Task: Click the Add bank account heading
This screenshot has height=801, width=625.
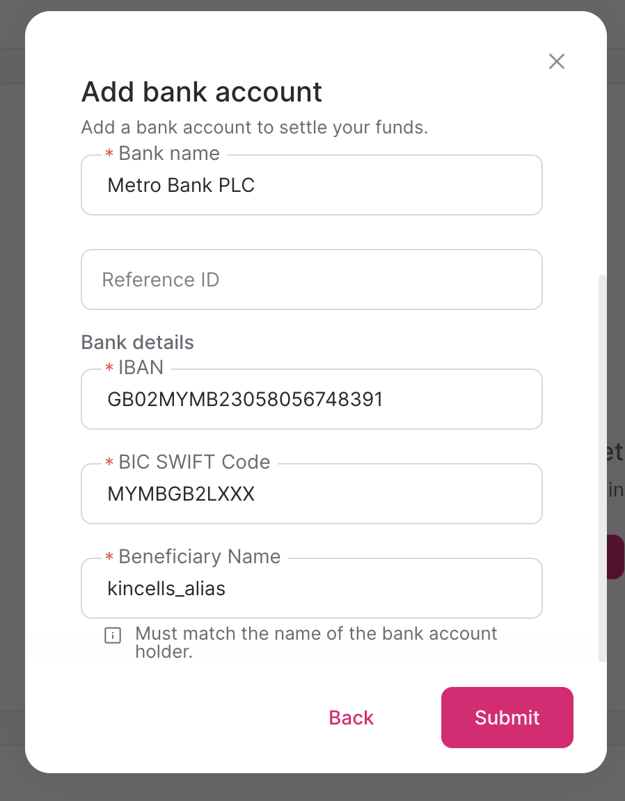Action: [x=201, y=92]
